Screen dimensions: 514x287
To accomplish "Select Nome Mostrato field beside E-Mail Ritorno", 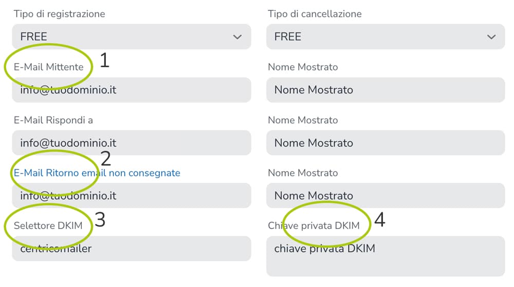I will click(385, 196).
